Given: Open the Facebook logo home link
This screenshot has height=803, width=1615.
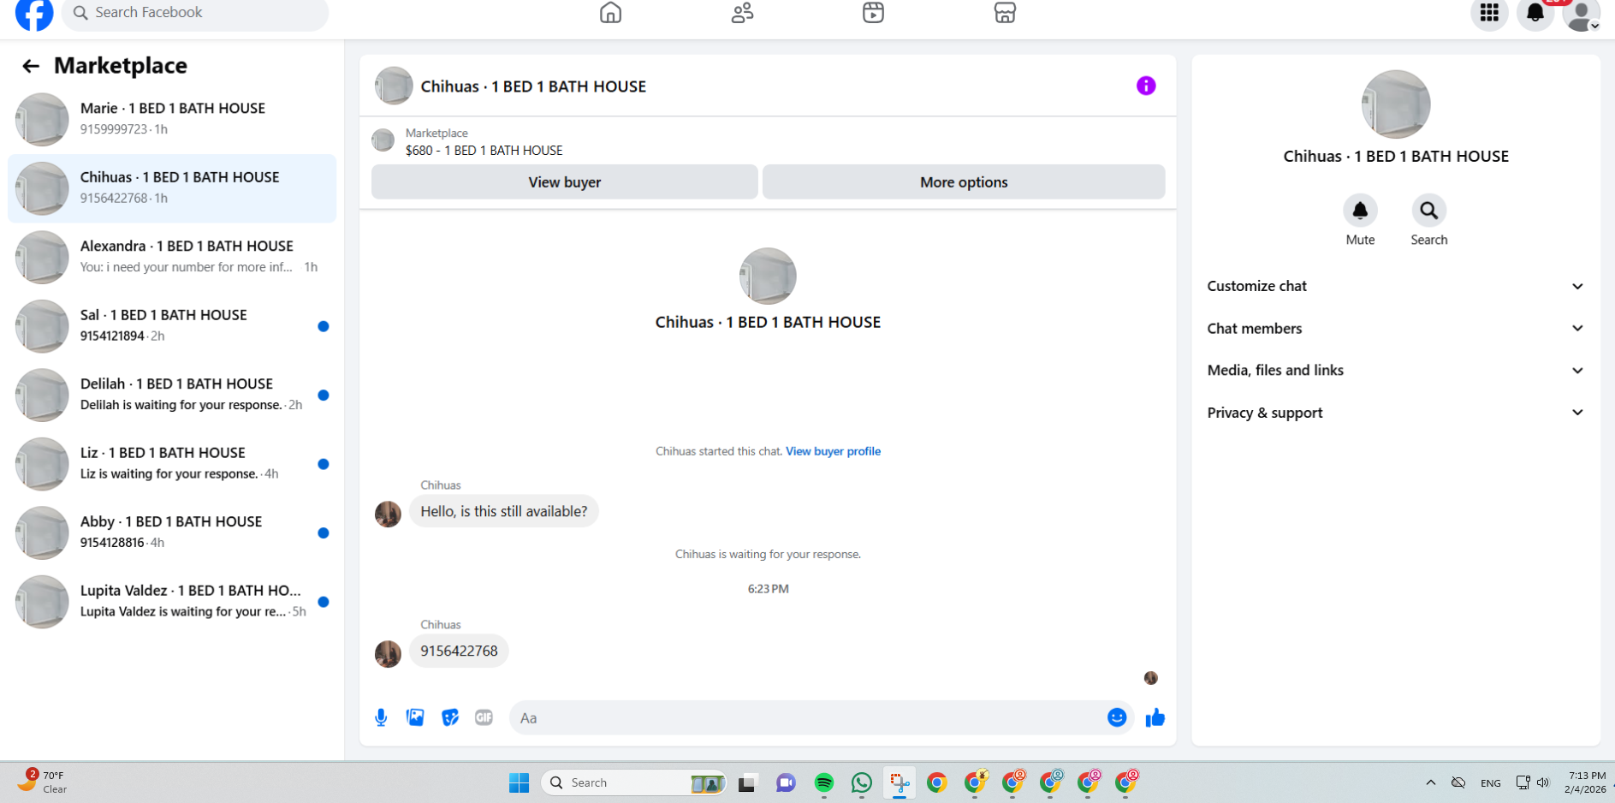Looking at the screenshot, I should coord(34,13).
